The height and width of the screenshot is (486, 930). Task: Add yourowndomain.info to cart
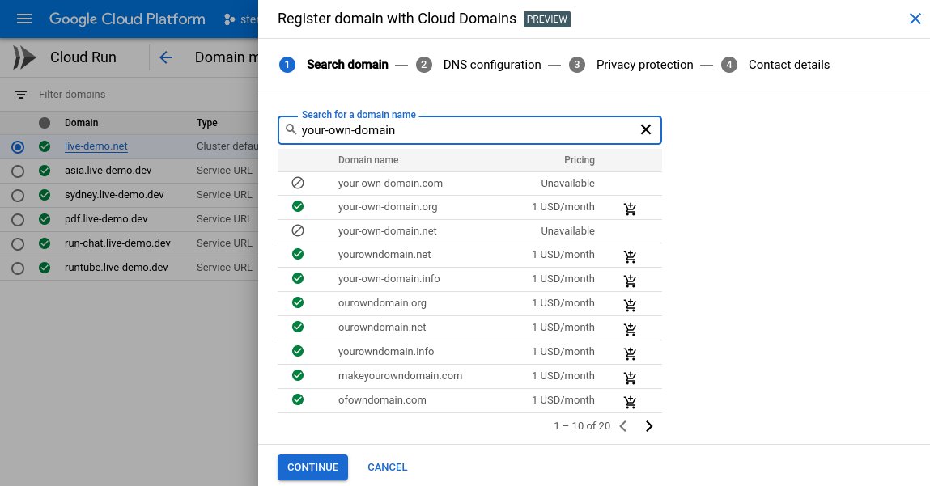point(630,353)
